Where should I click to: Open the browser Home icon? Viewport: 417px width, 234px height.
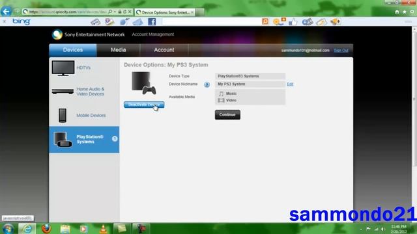(x=397, y=12)
